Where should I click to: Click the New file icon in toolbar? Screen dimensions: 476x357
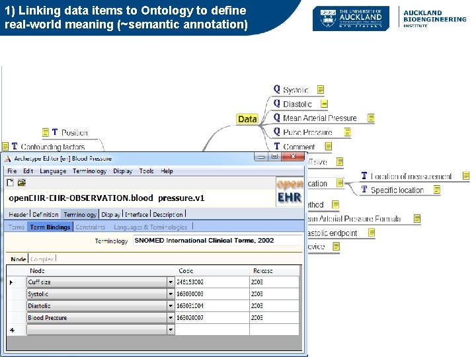pos(10,182)
